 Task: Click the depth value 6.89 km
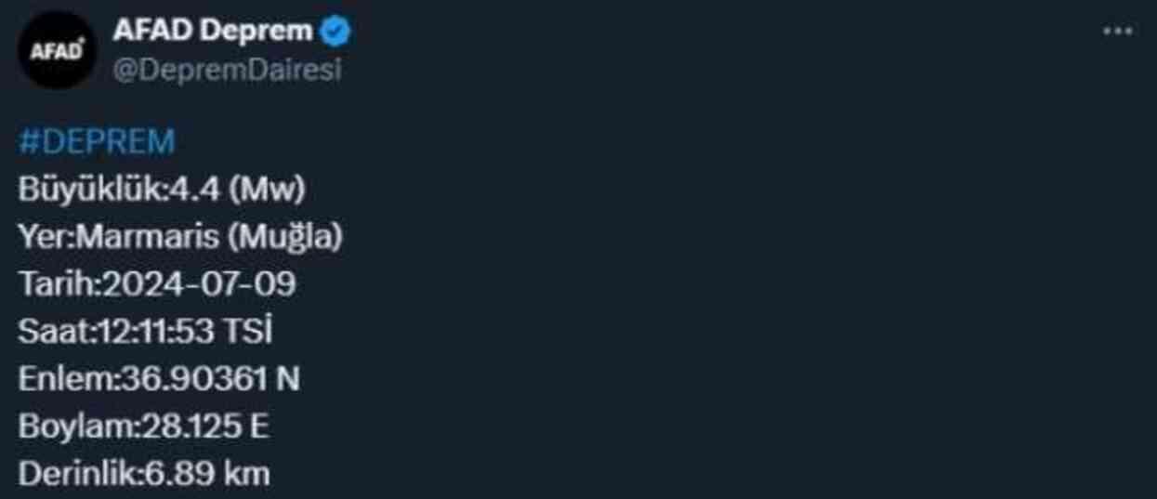coord(208,474)
